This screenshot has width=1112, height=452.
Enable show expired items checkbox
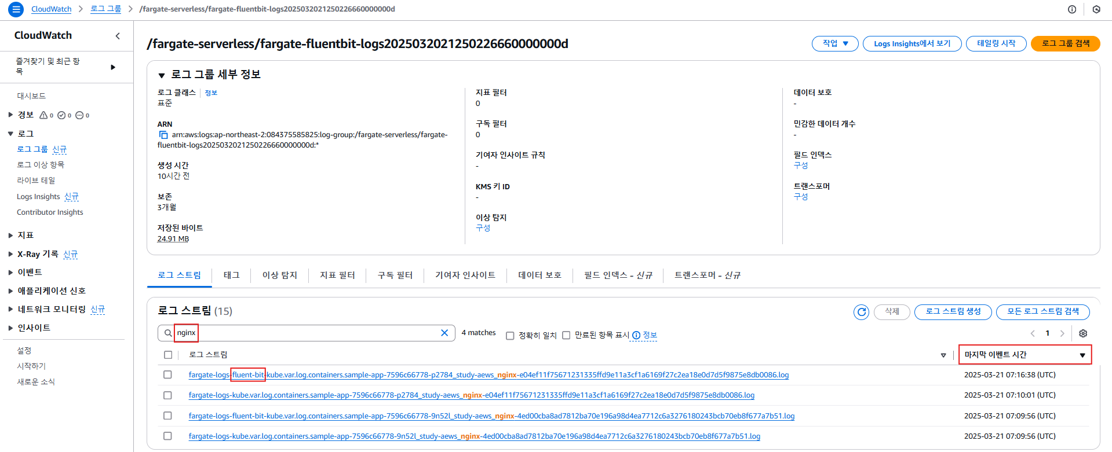566,335
